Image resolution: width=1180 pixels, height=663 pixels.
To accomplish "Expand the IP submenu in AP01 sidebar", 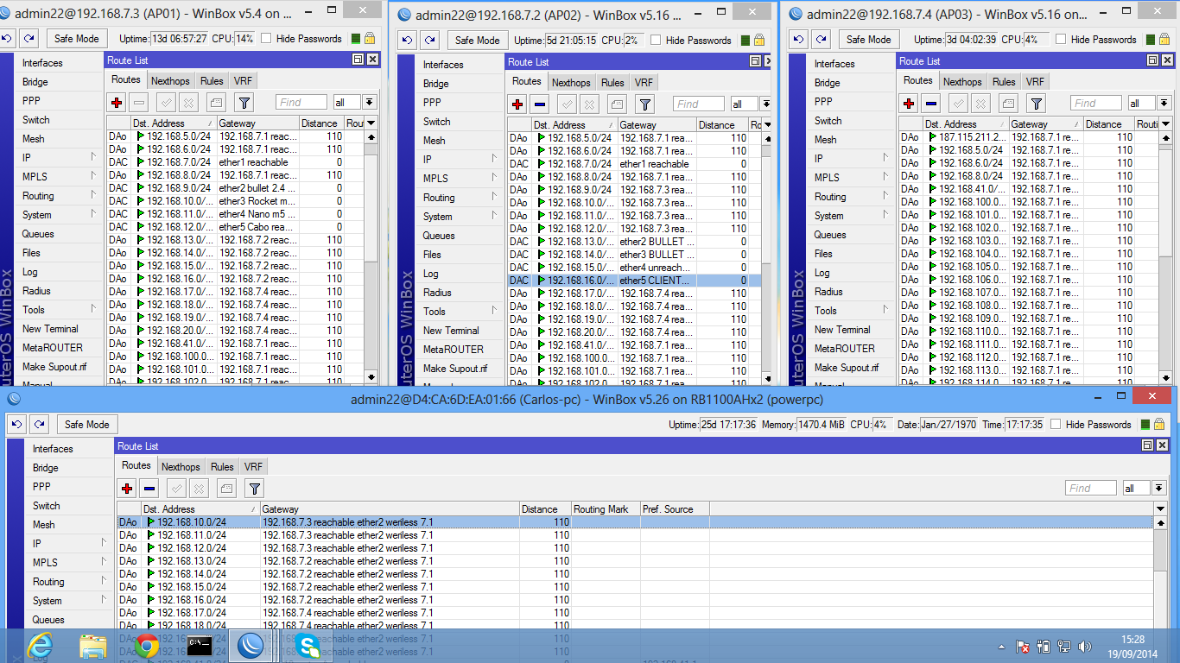I will tap(56, 158).
